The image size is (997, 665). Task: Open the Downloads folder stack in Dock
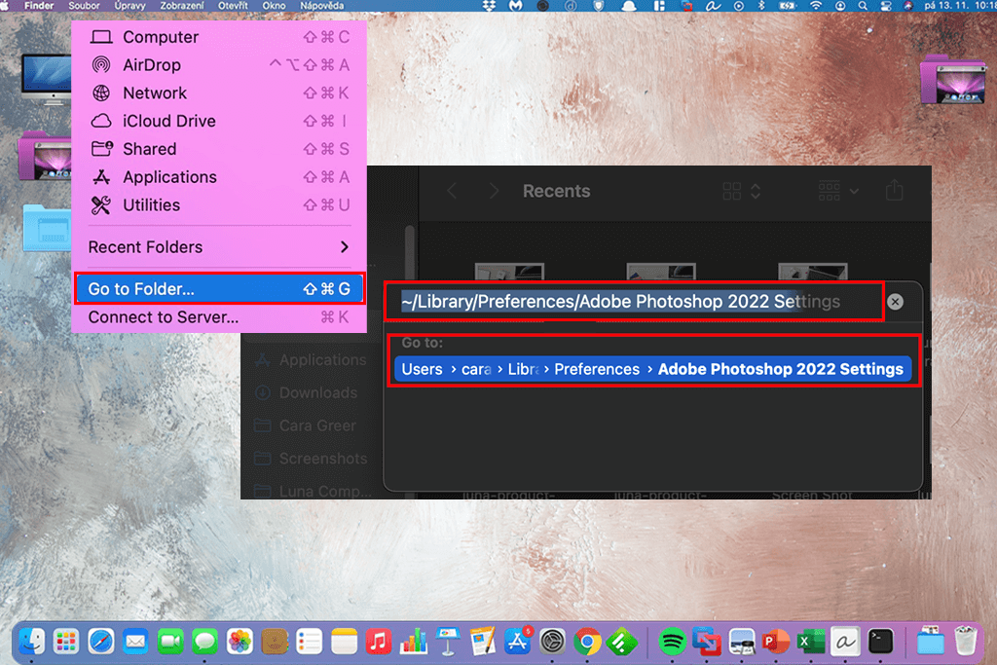pyautogui.click(x=930, y=642)
